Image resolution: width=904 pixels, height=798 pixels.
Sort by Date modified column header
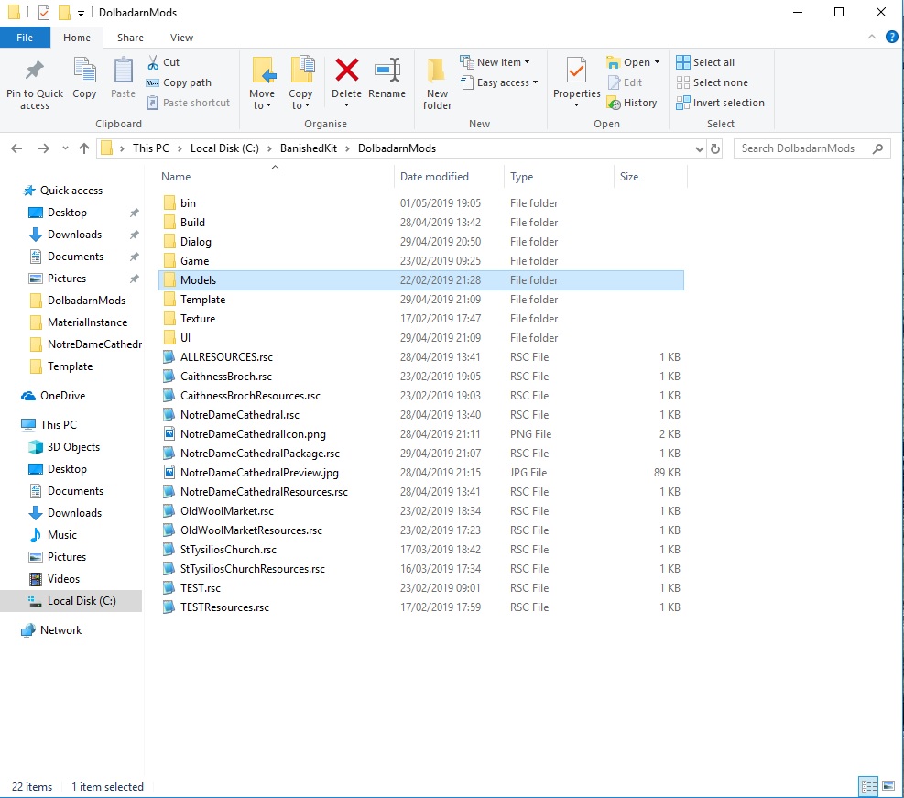(x=449, y=177)
